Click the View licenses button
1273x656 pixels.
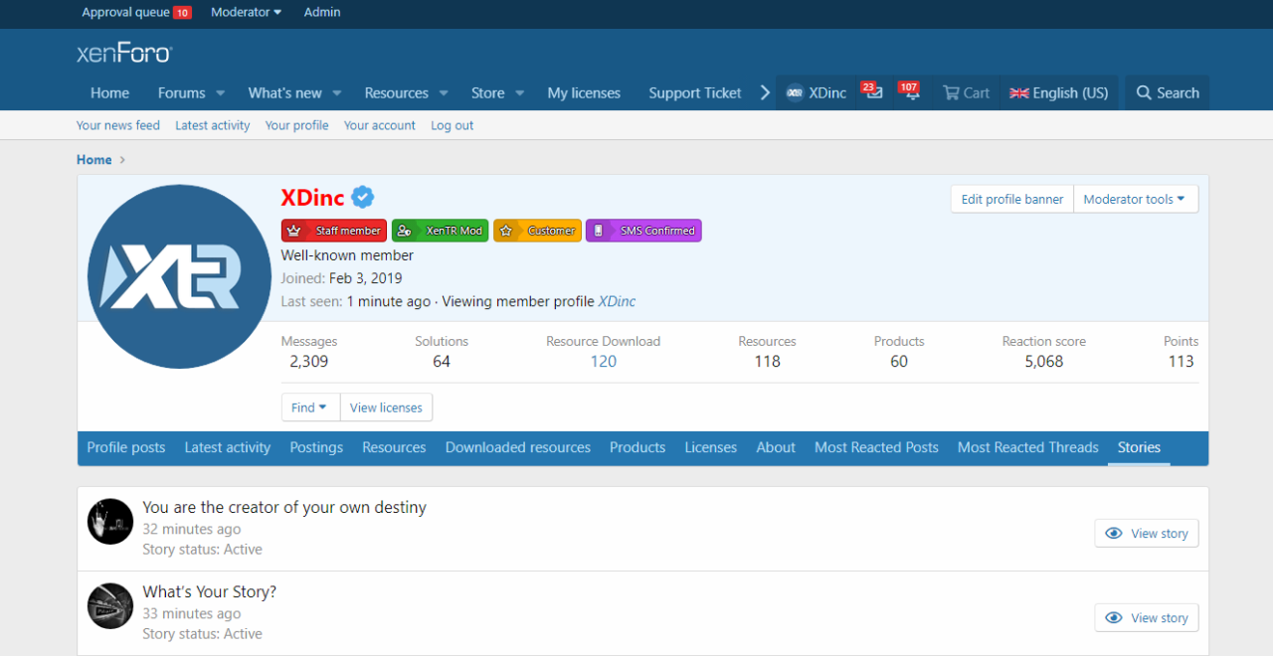(x=386, y=408)
